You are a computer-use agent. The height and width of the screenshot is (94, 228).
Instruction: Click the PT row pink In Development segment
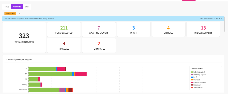coord(61,69)
